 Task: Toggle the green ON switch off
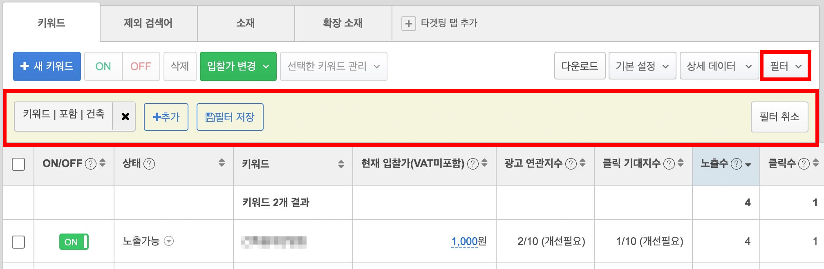pos(74,242)
